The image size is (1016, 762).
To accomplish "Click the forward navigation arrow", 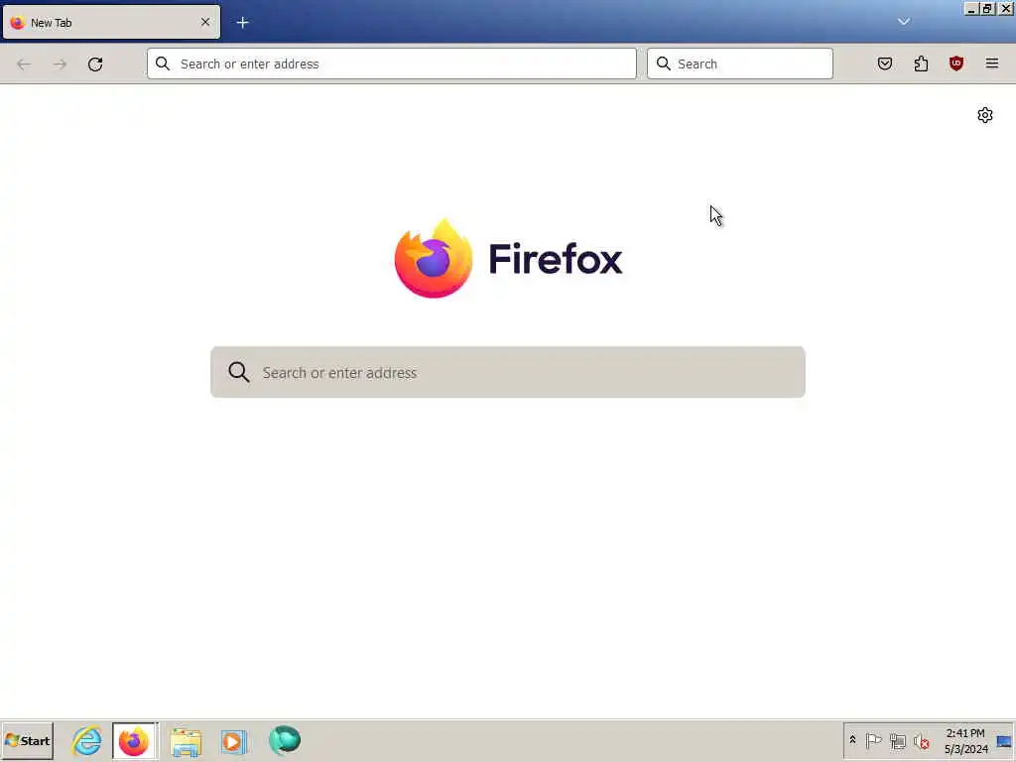I will pos(60,64).
